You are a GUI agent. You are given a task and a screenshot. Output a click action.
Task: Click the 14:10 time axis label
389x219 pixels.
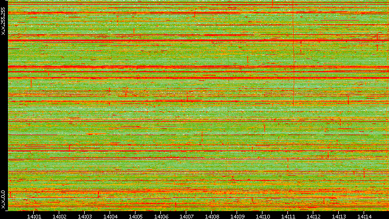pyautogui.click(x=263, y=217)
